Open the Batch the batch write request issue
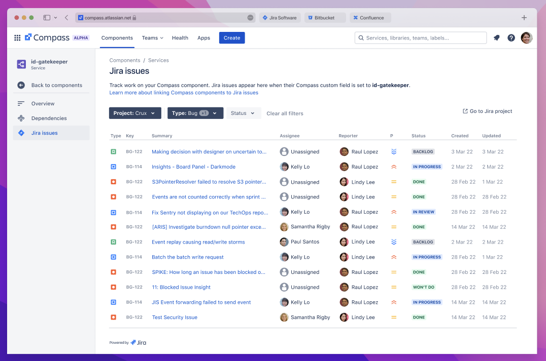The image size is (546, 361). [188, 257]
